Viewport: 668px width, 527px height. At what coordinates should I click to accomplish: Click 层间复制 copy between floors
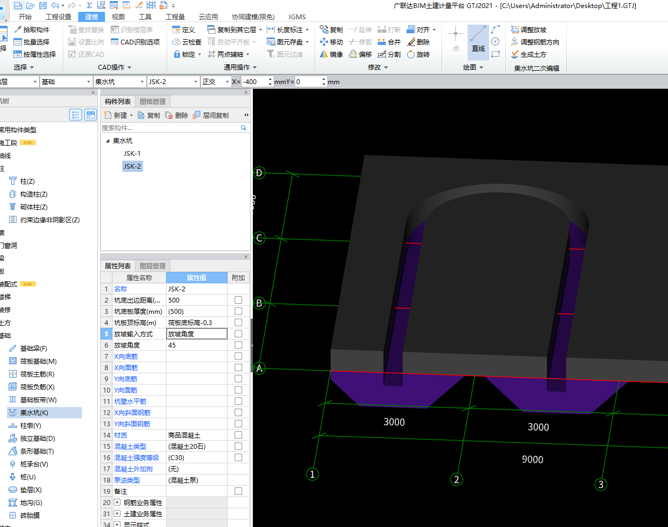[x=211, y=115]
